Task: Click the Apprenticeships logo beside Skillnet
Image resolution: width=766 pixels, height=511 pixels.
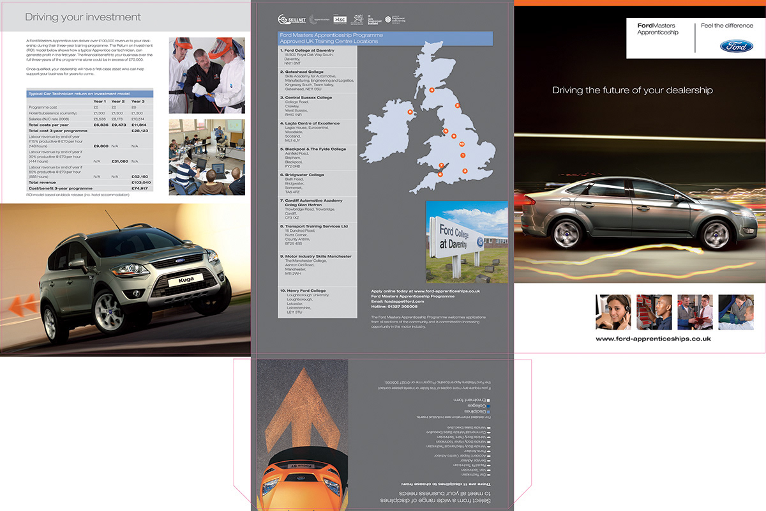Action: 320,20
